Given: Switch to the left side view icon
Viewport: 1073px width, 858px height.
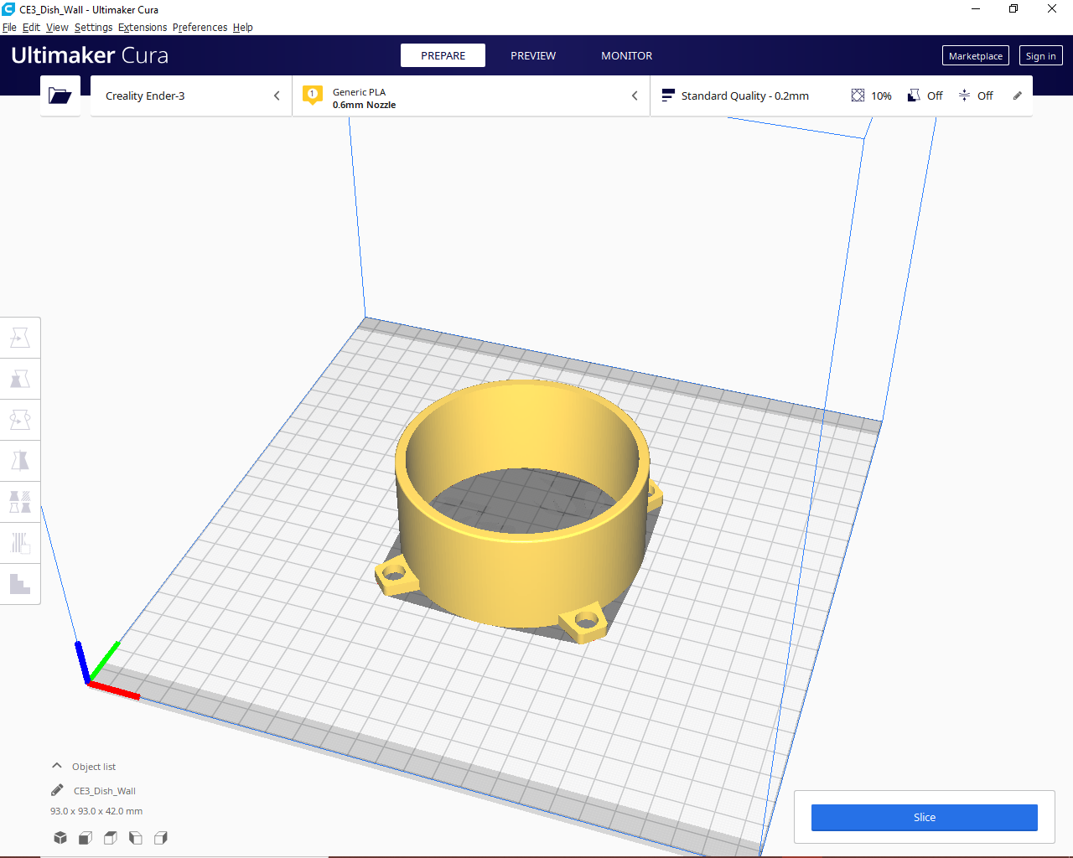Looking at the screenshot, I should tap(136, 838).
